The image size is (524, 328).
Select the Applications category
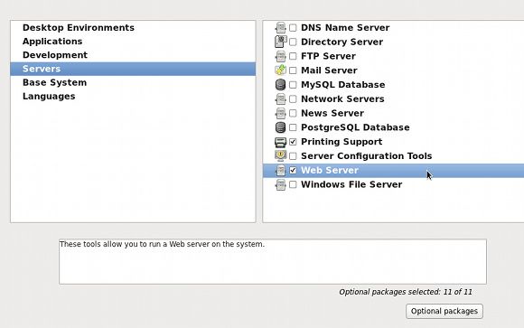click(133, 42)
